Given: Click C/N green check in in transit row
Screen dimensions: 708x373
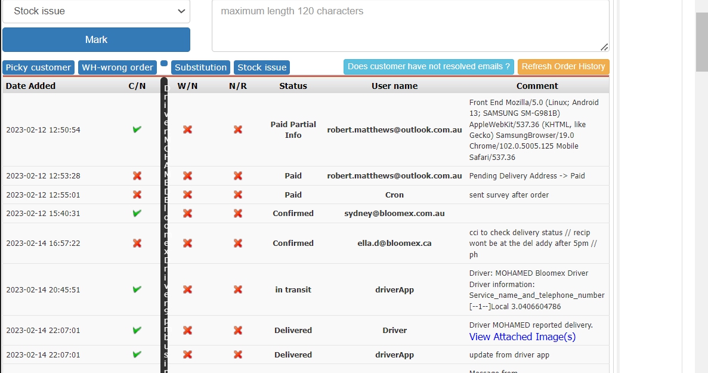Looking at the screenshot, I should tap(137, 289).
